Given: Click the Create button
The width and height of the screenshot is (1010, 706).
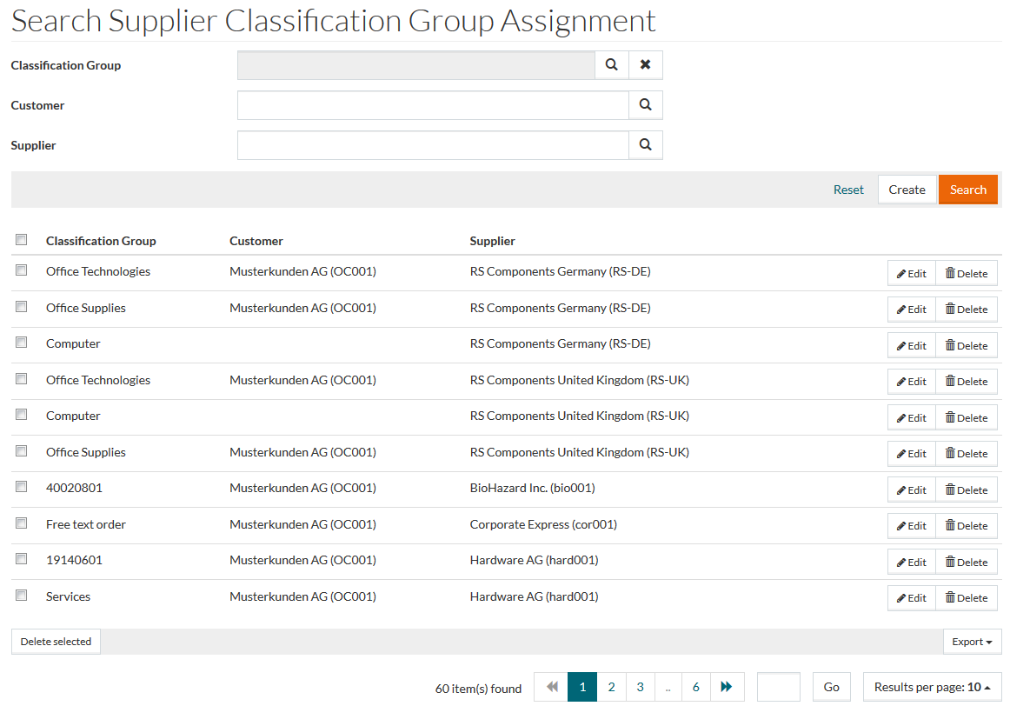Looking at the screenshot, I should tap(907, 190).
